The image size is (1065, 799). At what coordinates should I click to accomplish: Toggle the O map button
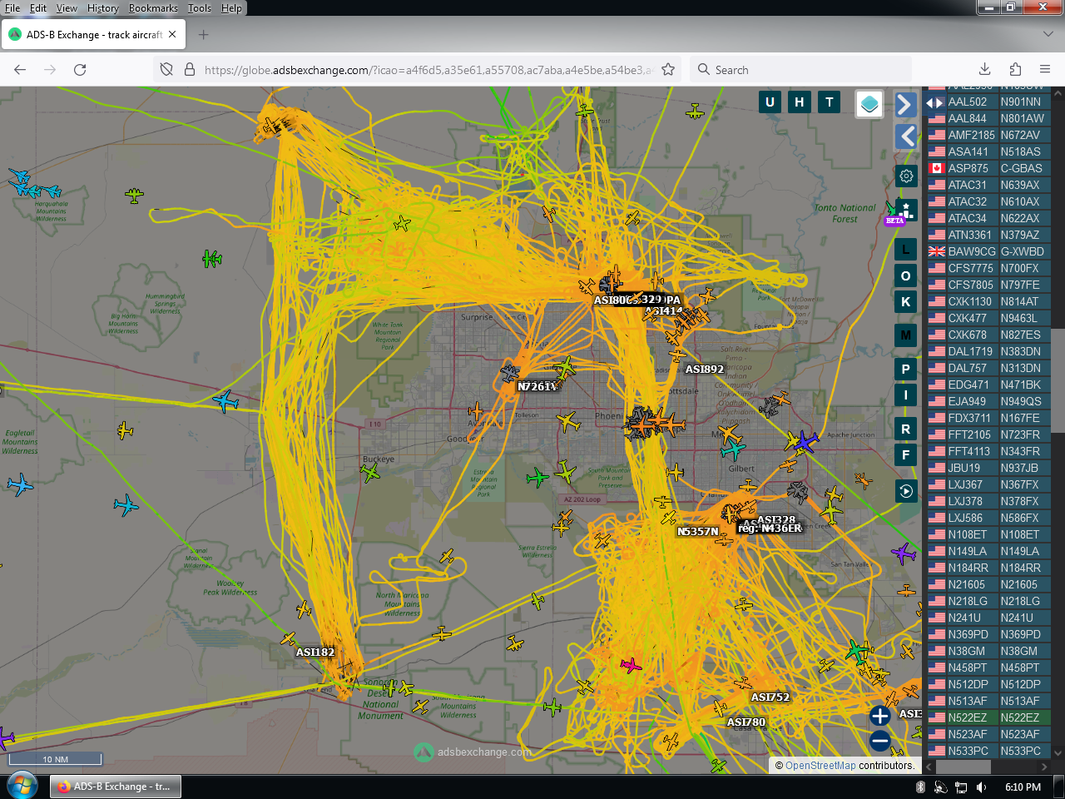click(x=906, y=275)
